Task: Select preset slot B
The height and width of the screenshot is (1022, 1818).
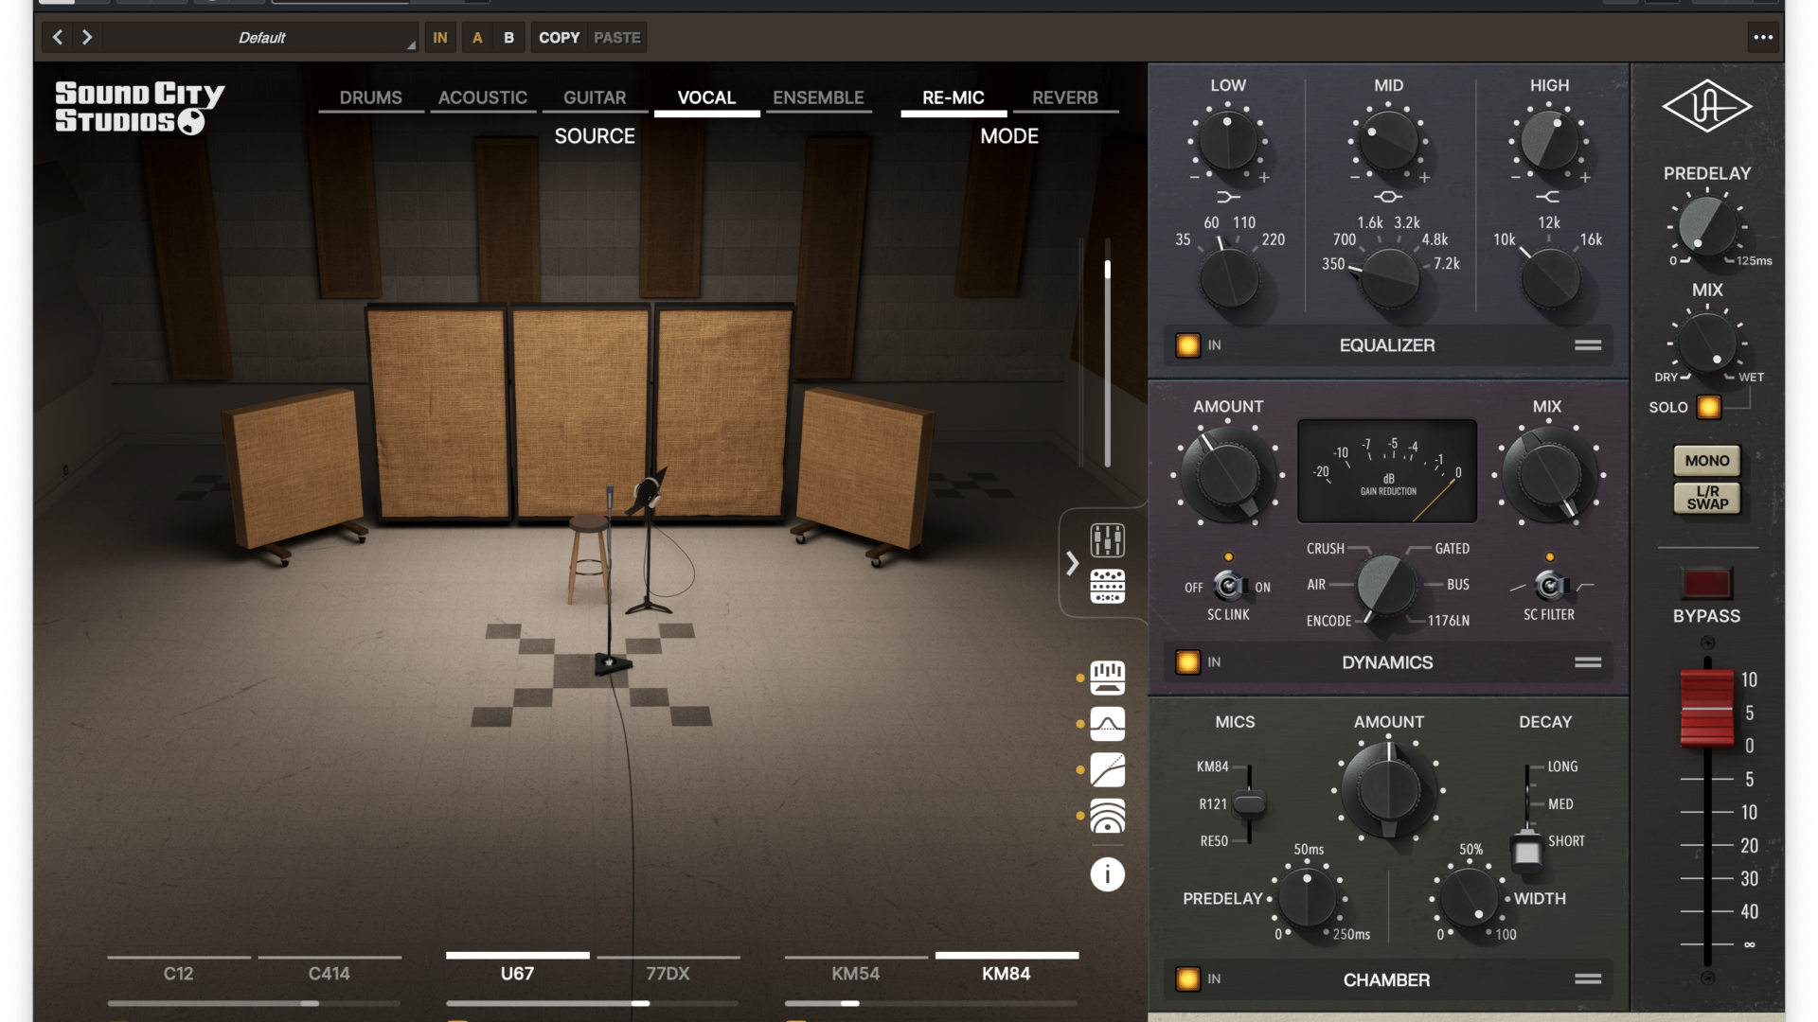Action: [508, 38]
